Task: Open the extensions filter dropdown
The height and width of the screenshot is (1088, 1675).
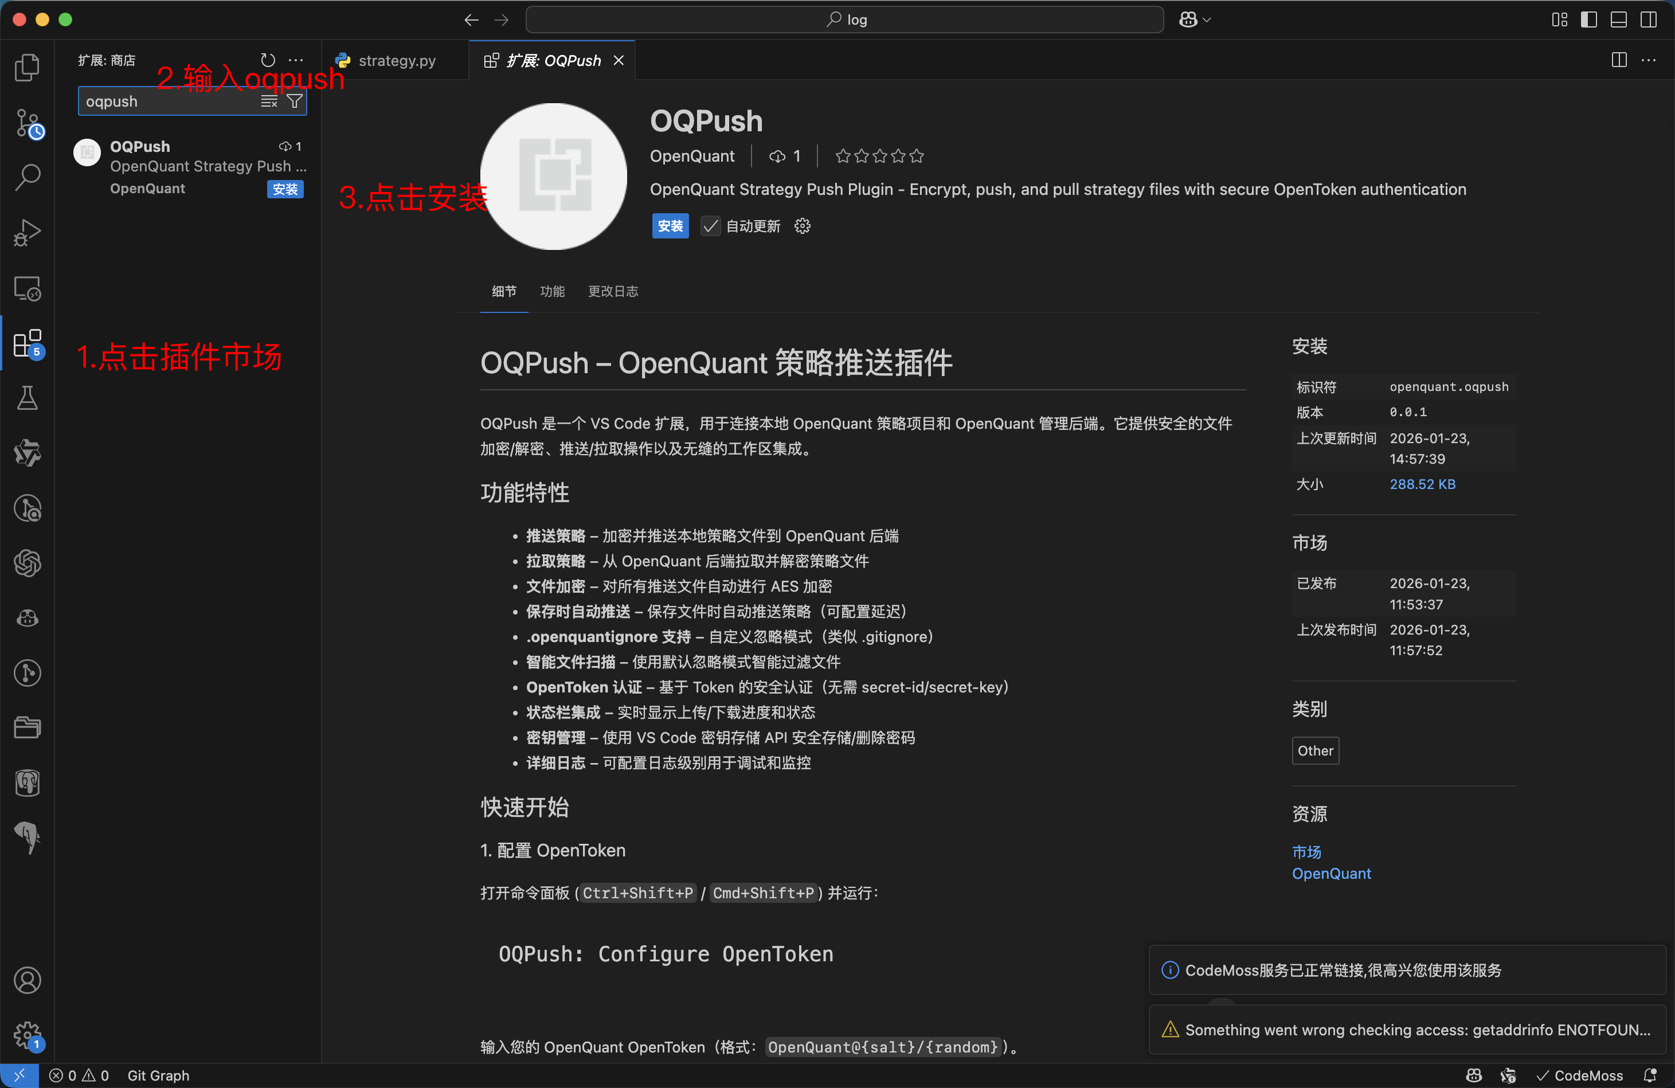Action: (295, 101)
